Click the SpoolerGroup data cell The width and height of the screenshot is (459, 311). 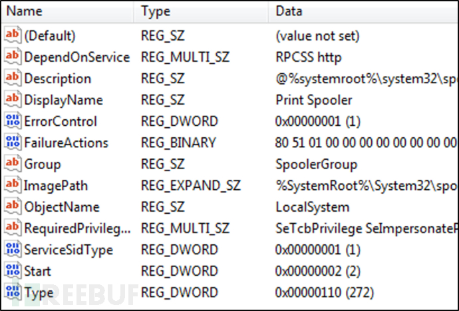(x=317, y=164)
